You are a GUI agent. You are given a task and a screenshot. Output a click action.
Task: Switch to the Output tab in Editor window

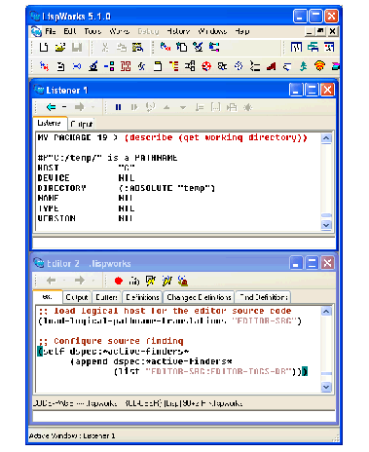77,297
